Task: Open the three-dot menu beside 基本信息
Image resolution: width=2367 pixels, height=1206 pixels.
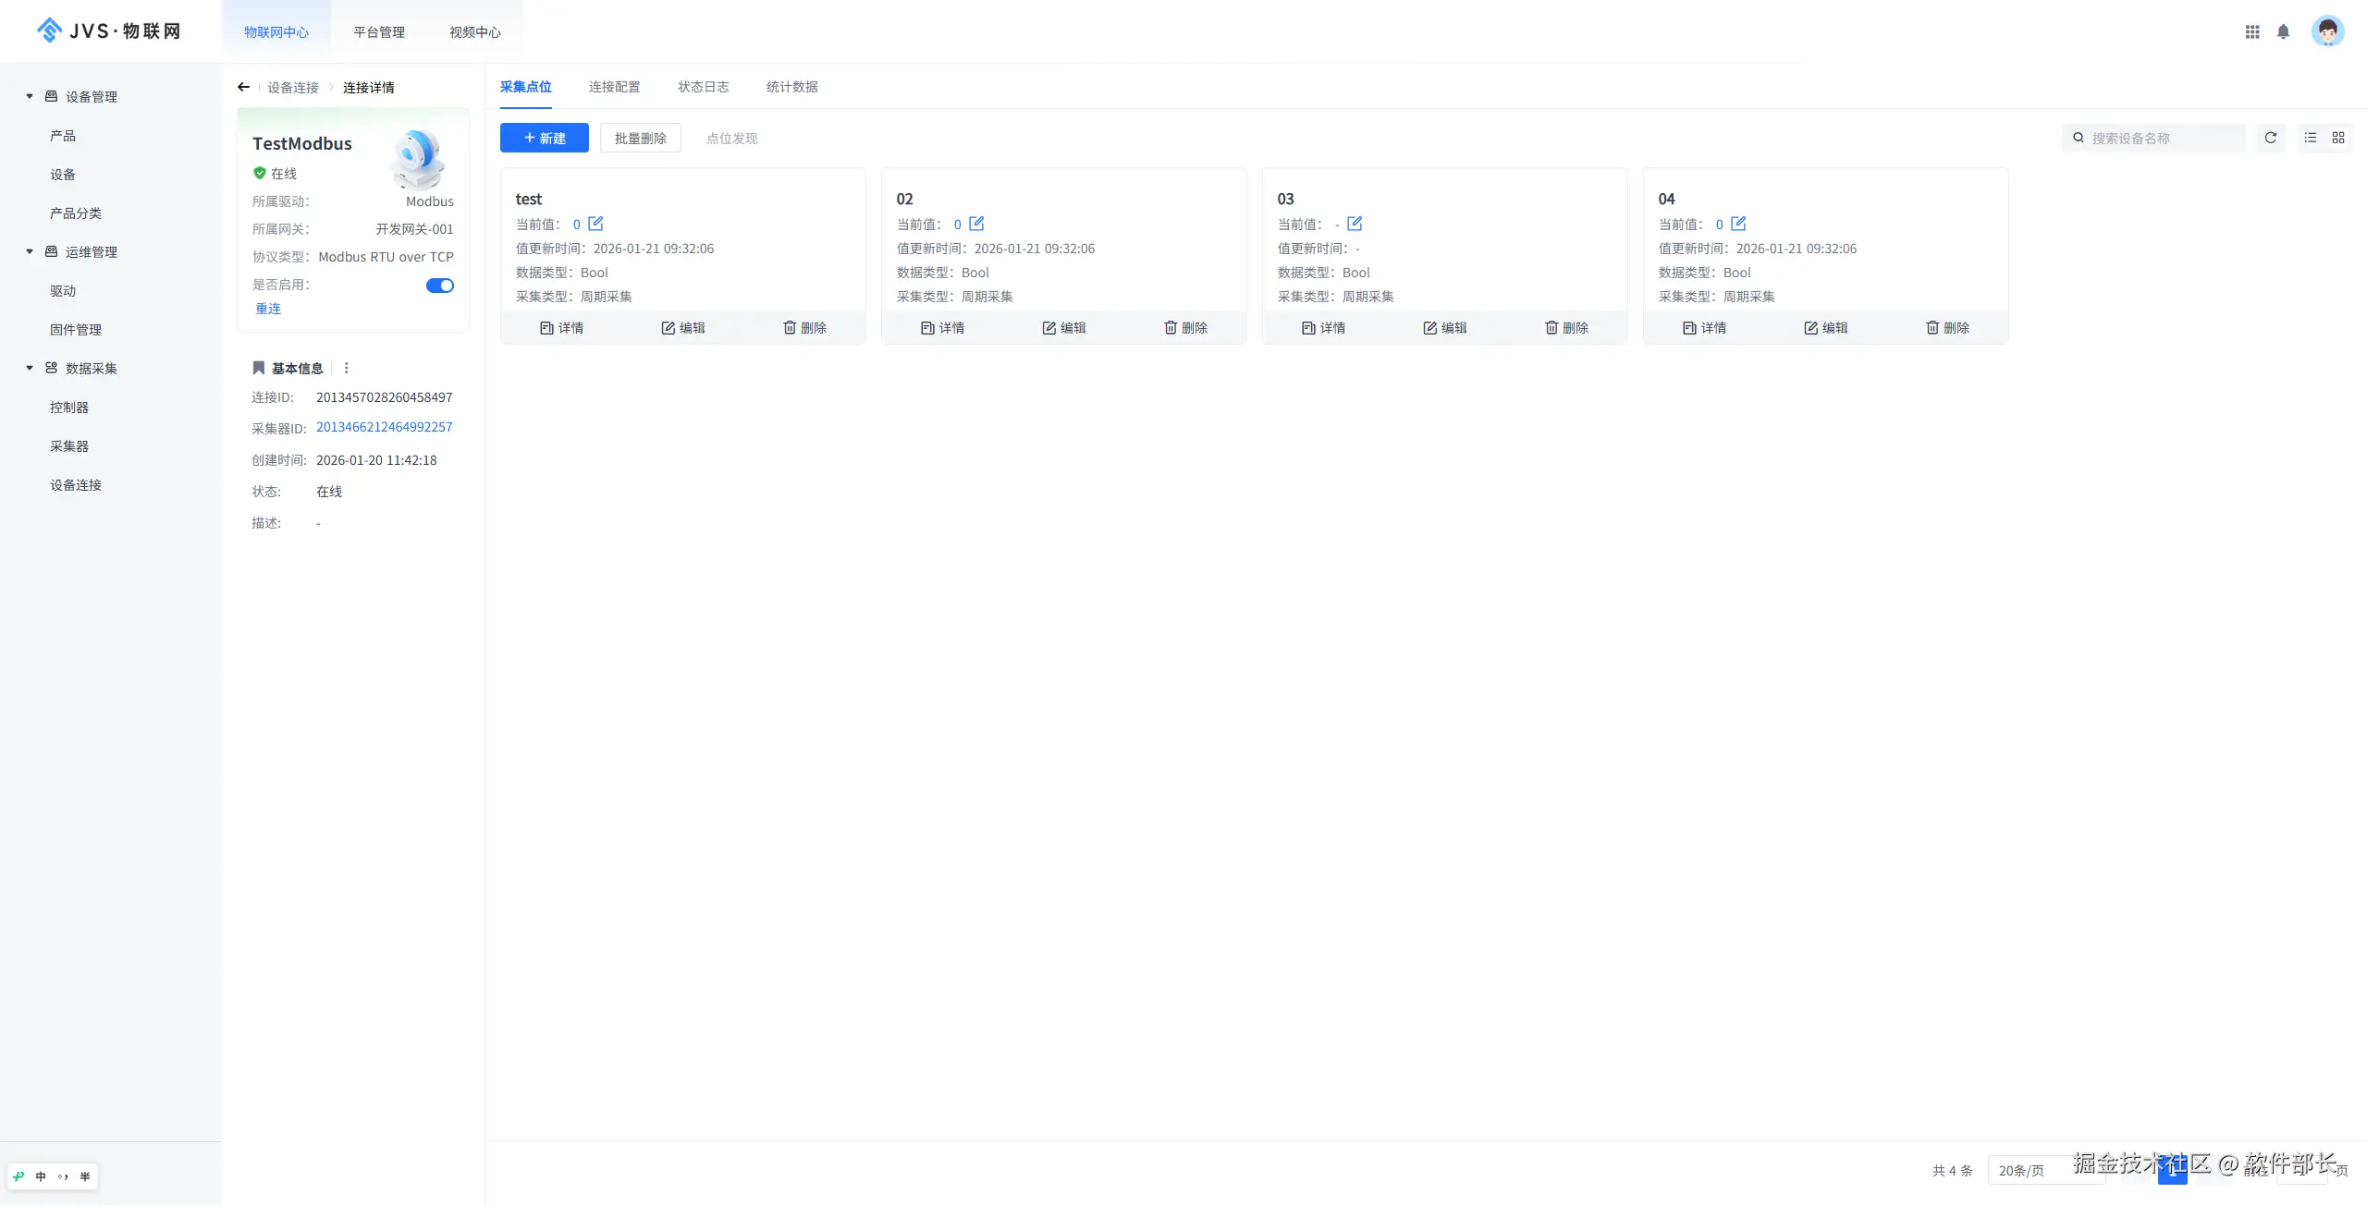Action: click(x=347, y=368)
